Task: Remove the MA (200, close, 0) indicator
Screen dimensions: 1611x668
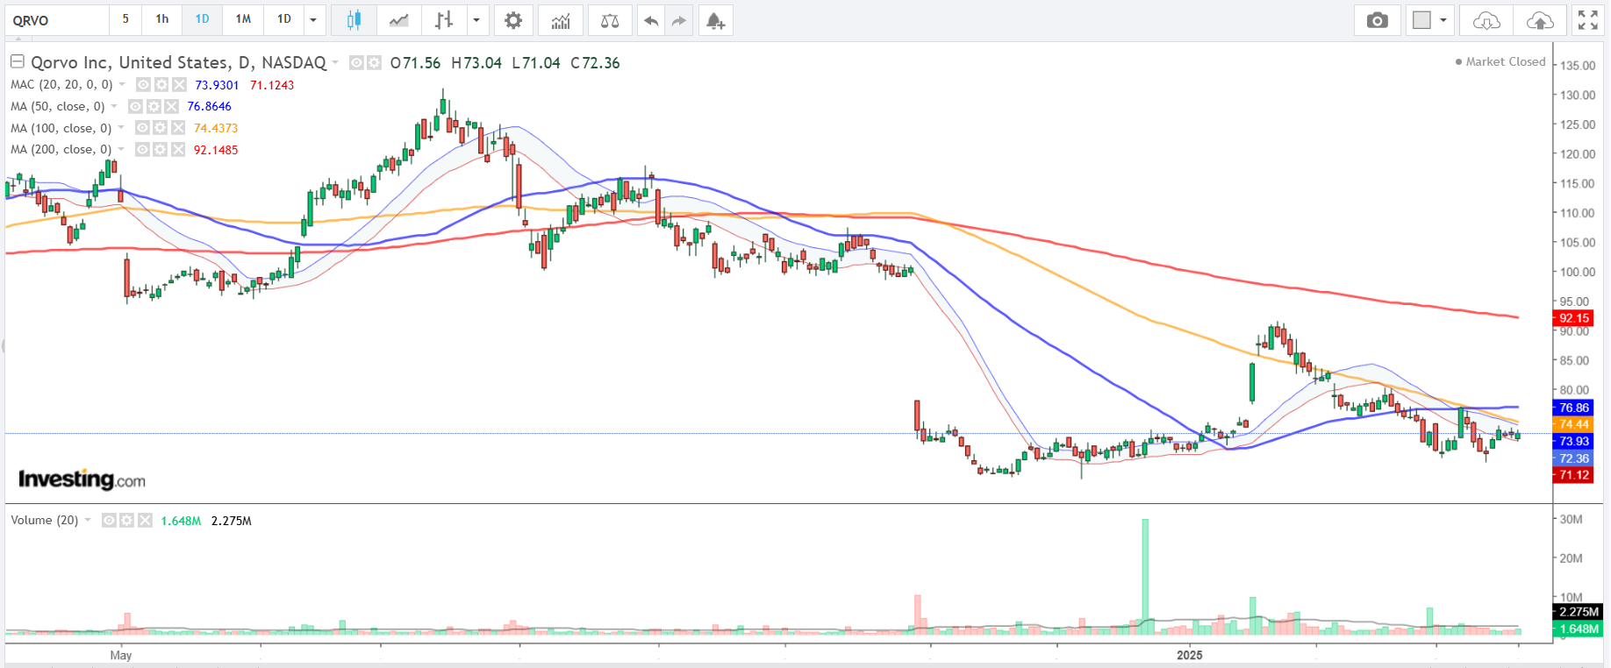Action: coord(178,150)
